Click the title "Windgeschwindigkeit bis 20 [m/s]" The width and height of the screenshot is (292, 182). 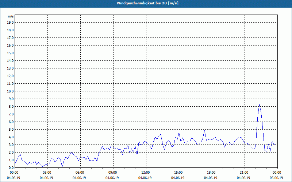[x=147, y=3]
